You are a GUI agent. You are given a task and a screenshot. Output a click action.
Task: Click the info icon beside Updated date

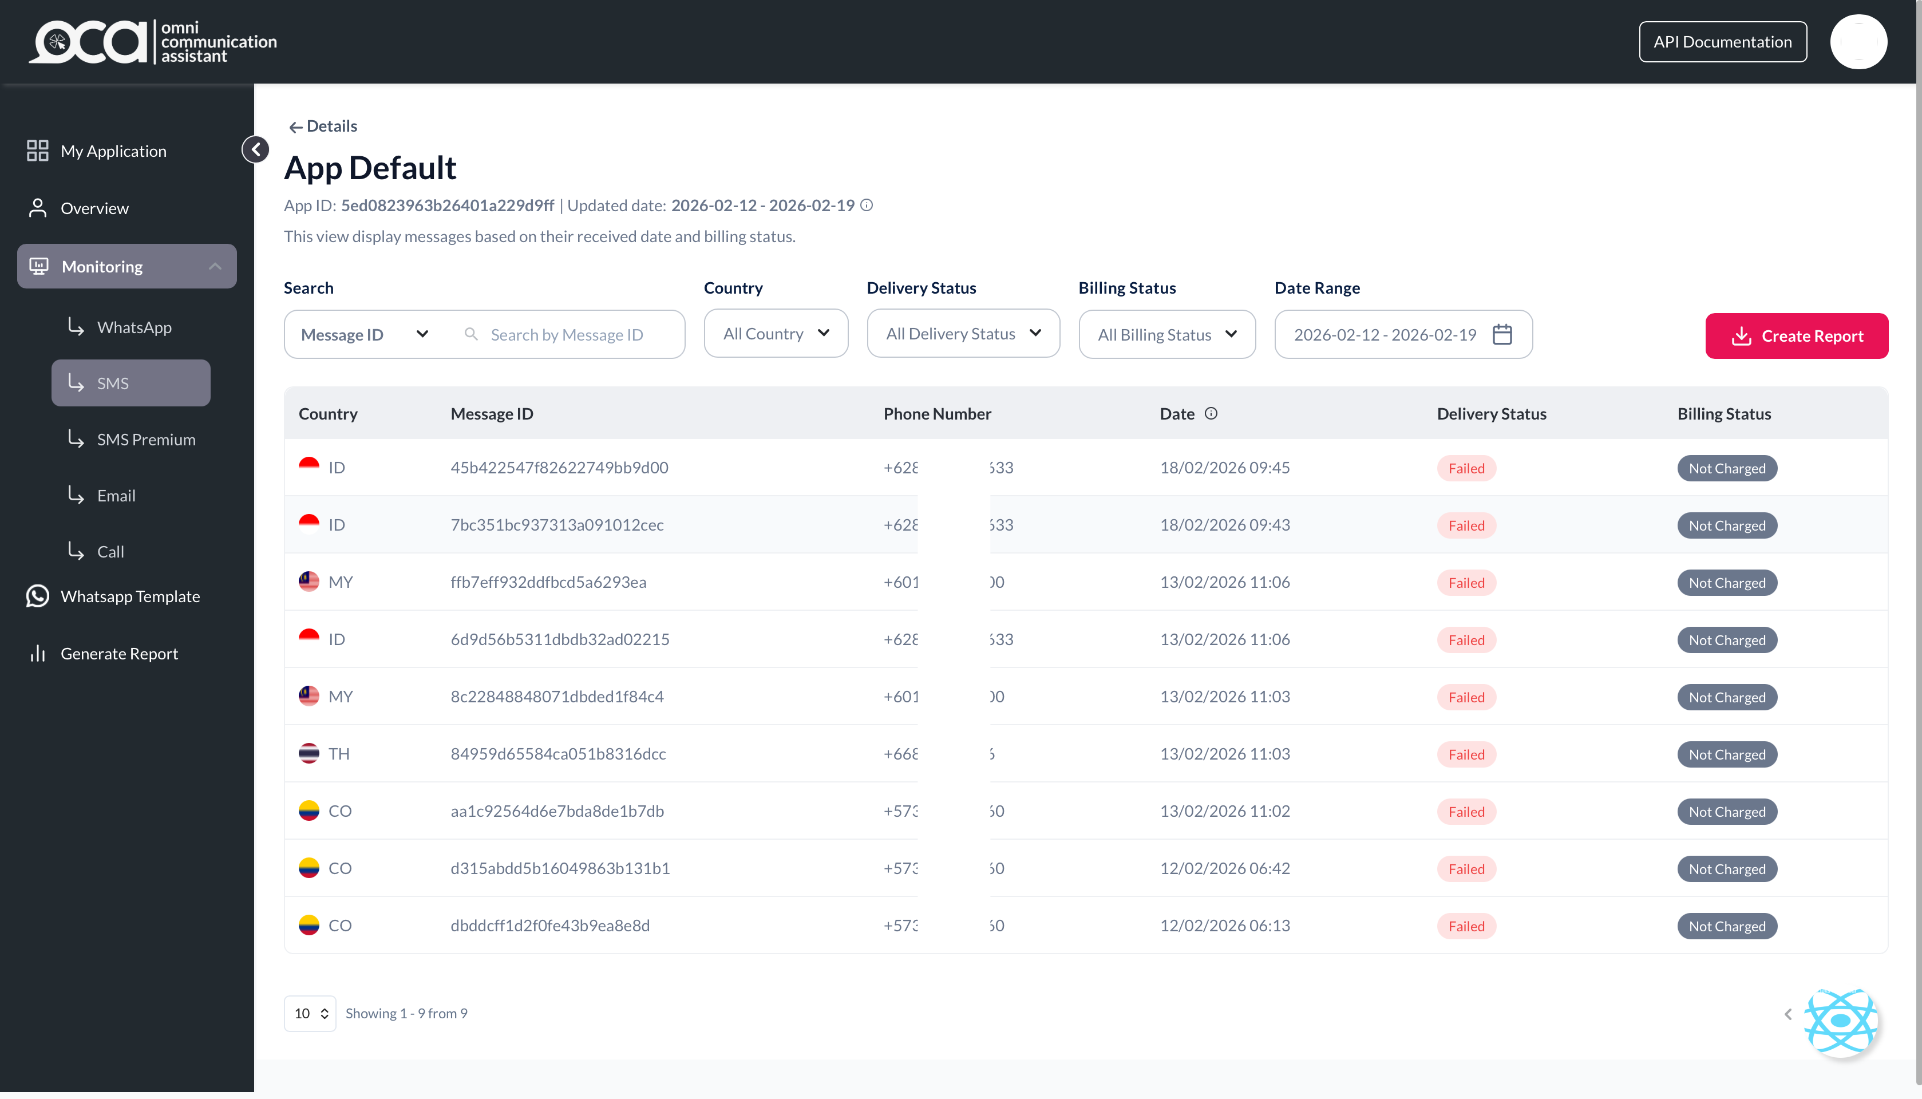(867, 205)
